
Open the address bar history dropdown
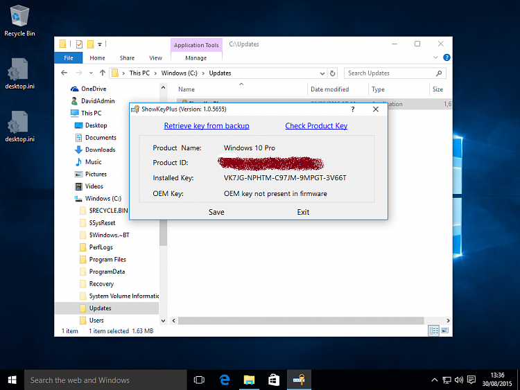click(322, 73)
